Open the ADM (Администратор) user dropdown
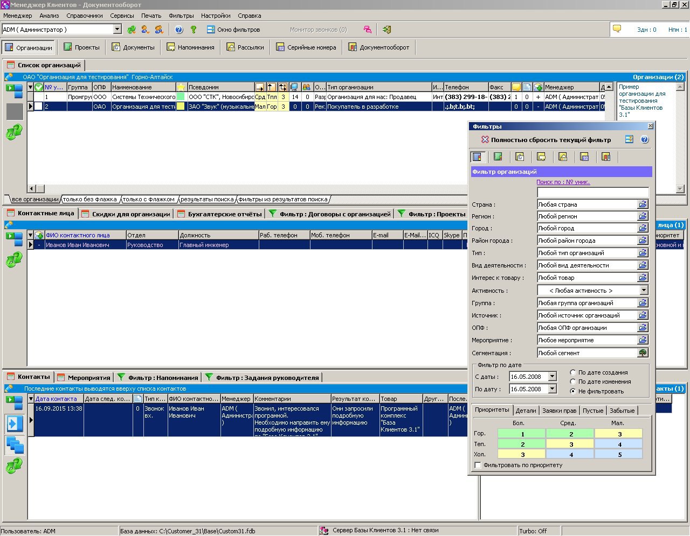Viewport: 690px width, 536px height. [117, 30]
